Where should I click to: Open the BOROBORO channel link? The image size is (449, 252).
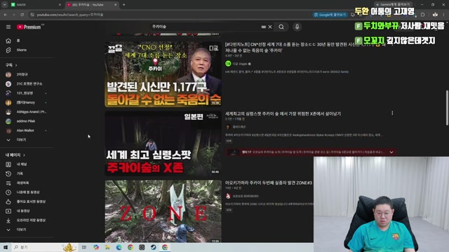coord(246,196)
